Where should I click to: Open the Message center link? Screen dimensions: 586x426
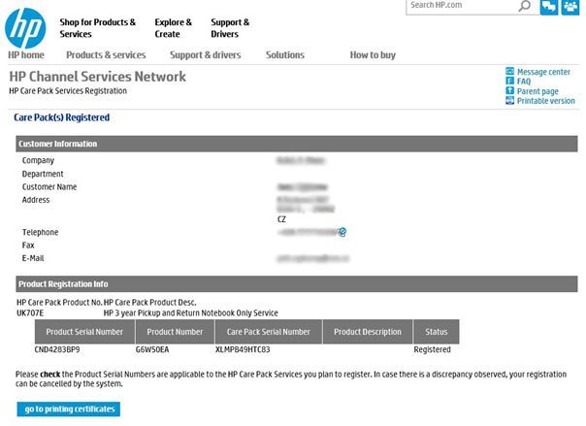pos(543,72)
